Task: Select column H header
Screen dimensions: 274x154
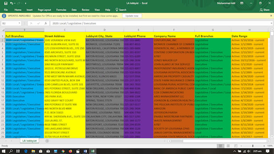Action: click(x=249, y=30)
